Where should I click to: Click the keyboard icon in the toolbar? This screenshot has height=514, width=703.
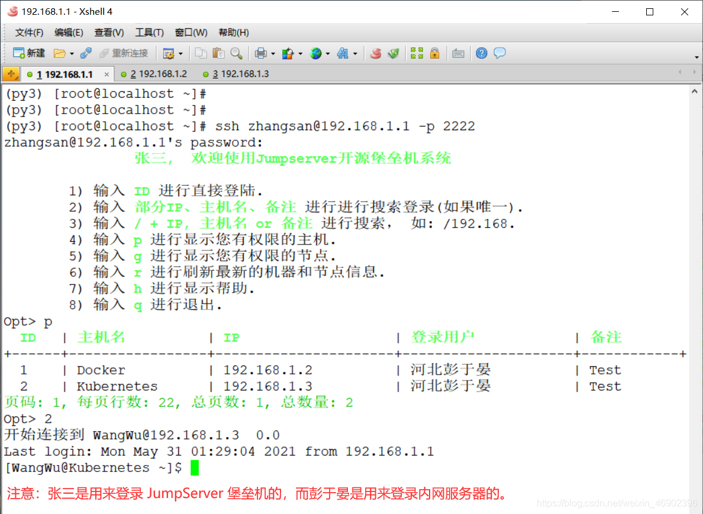click(458, 54)
